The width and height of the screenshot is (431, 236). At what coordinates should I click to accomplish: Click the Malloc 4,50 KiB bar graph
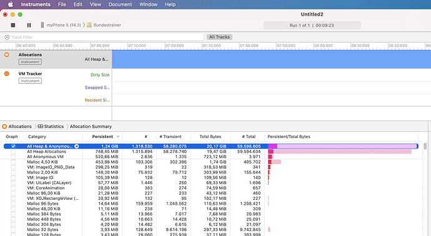[274, 162]
